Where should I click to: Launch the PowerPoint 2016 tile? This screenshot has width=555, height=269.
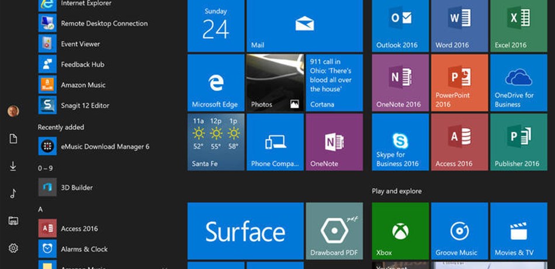point(459,82)
